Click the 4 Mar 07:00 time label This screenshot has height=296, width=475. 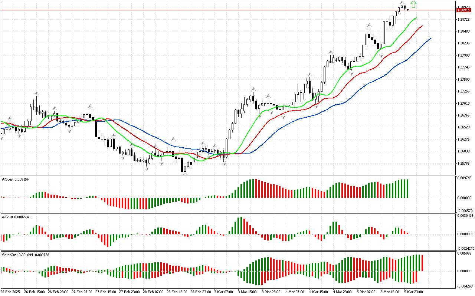295,292
